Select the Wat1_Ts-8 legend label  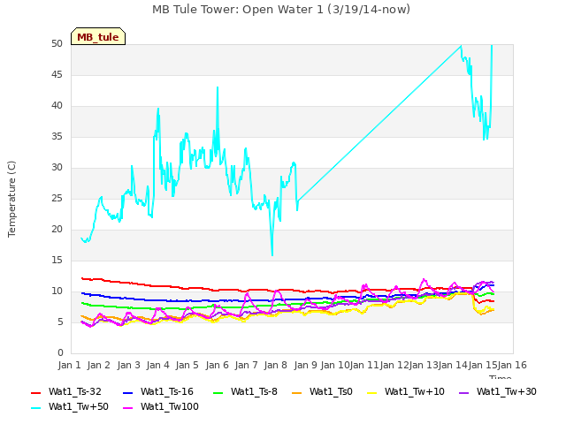[x=254, y=391]
